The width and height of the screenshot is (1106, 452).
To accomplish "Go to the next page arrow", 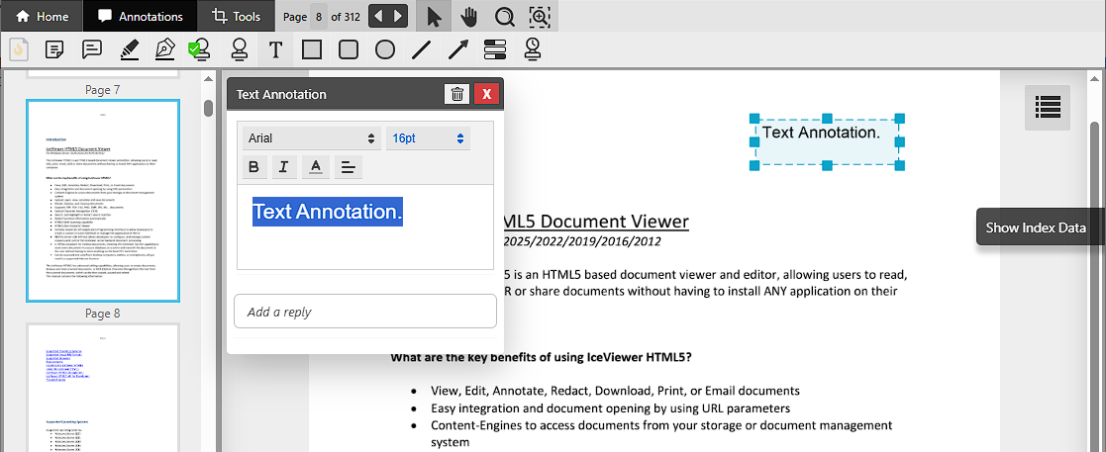I will click(x=398, y=16).
